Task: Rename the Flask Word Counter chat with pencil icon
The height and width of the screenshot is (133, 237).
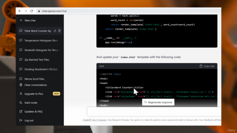Action: [x=55, y=31]
